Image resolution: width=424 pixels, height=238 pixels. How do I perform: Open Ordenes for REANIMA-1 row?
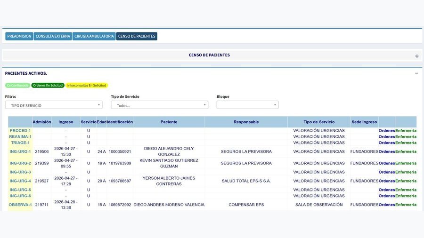coord(387,137)
